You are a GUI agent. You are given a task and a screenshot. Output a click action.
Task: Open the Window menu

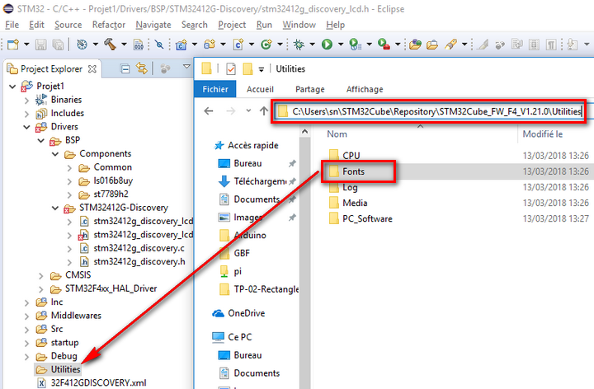click(x=299, y=25)
